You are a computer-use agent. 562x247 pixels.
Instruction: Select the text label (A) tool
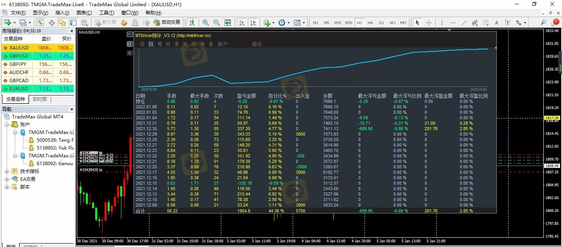pos(496,23)
